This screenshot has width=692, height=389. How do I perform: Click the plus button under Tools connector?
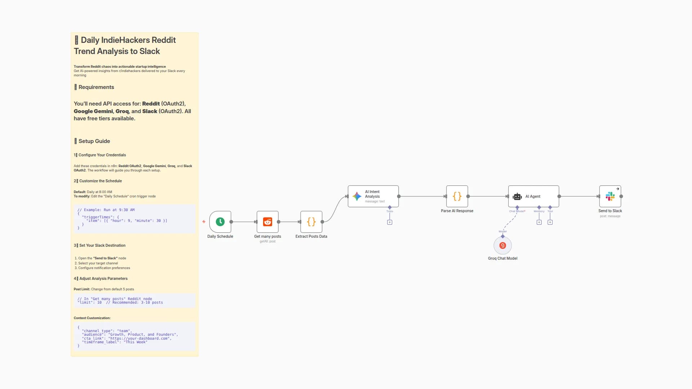390,222
